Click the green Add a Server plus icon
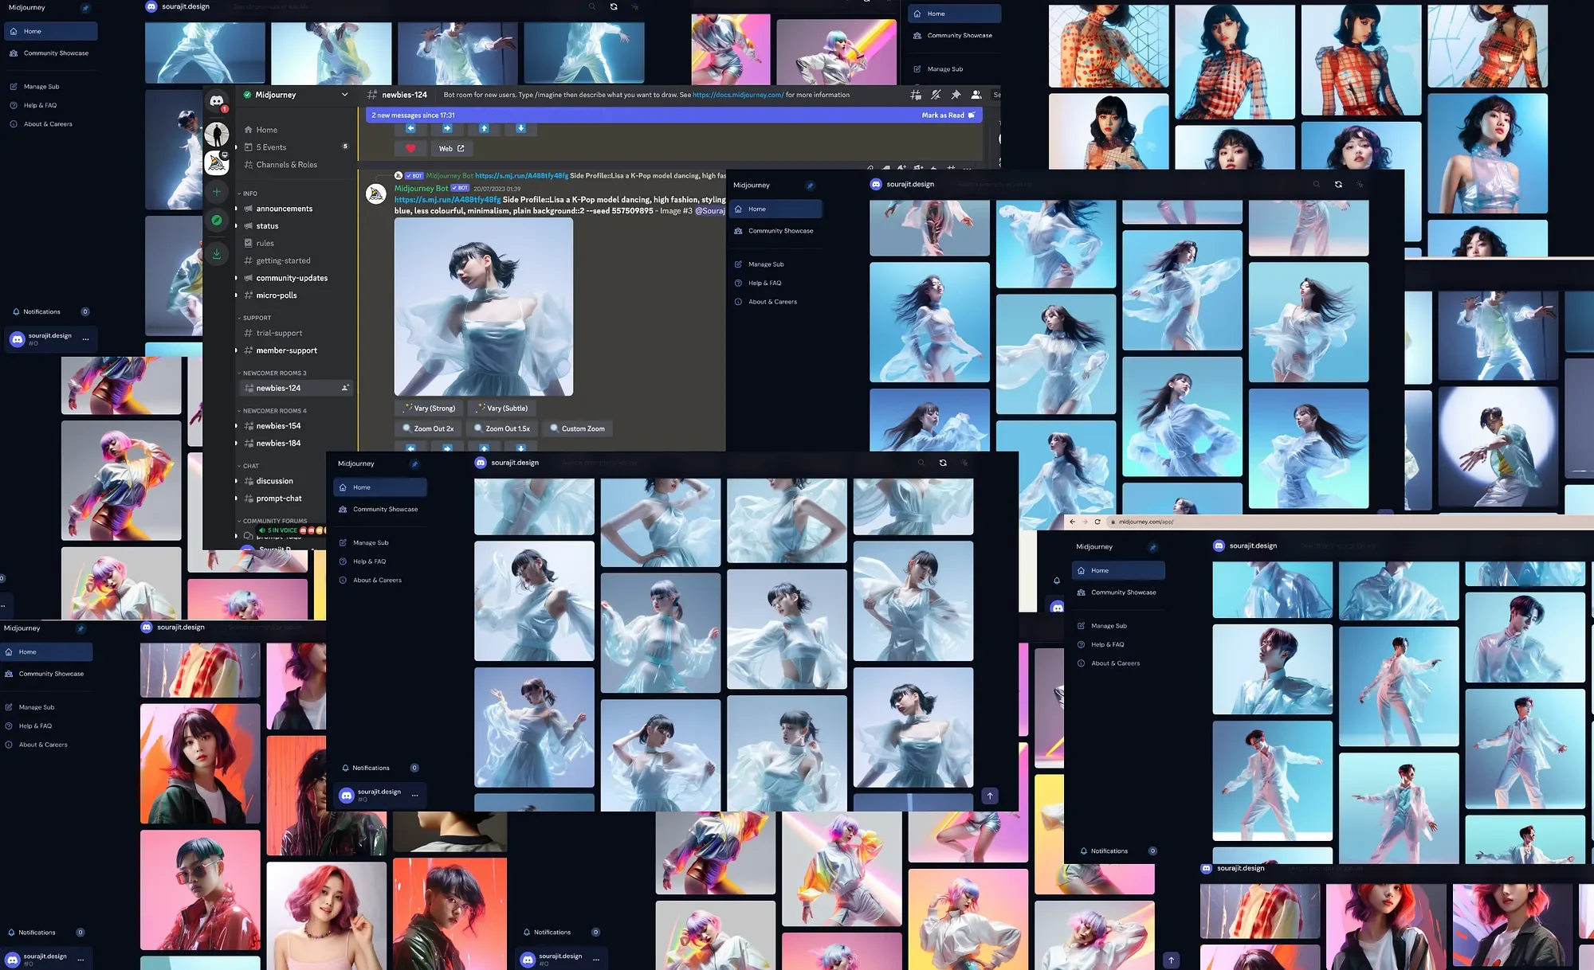Viewport: 1594px width, 970px height. tap(216, 192)
